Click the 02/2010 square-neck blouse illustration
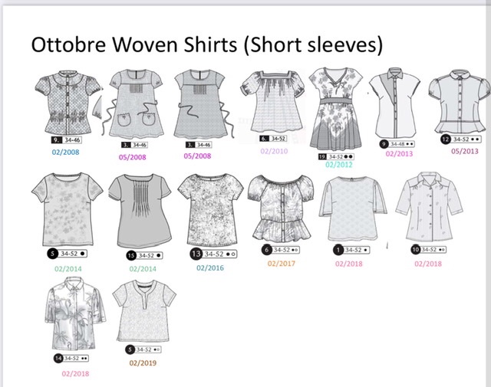This screenshot has width=491, height=387. 273,101
